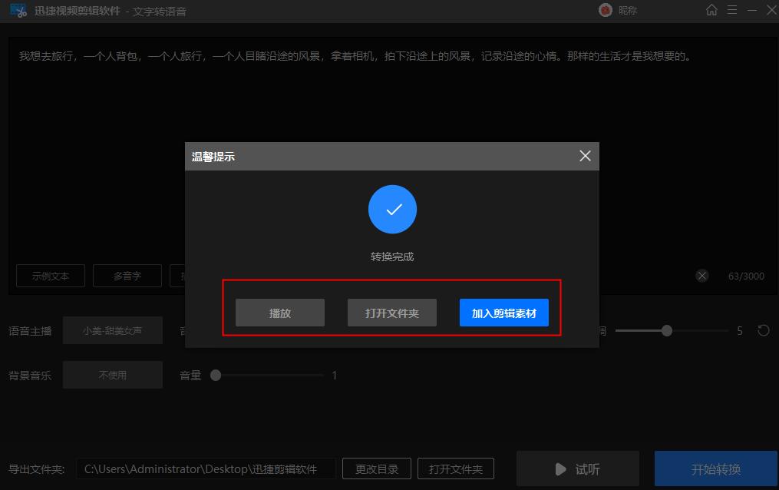Click the speed slider handle near 5
Viewport: 779px width, 490px height.
[667, 330]
